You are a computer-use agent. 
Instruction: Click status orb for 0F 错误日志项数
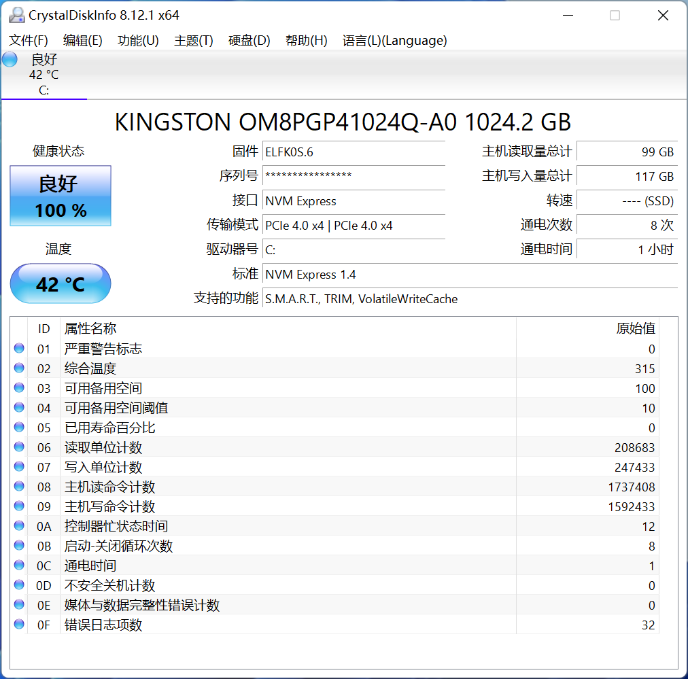coord(19,624)
